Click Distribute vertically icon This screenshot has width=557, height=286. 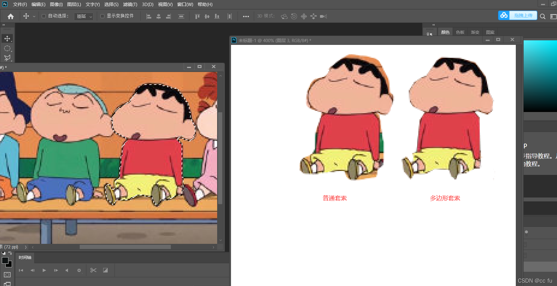tap(181, 16)
